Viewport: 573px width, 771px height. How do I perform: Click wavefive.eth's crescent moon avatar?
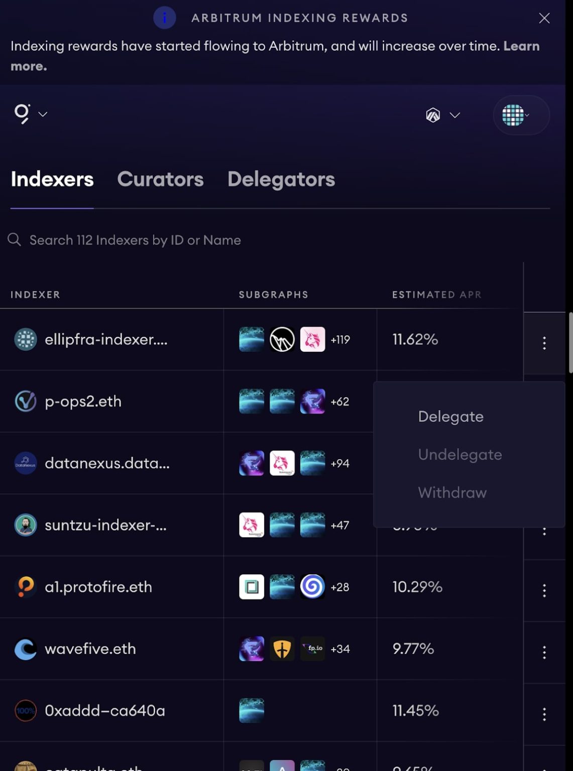coord(25,649)
